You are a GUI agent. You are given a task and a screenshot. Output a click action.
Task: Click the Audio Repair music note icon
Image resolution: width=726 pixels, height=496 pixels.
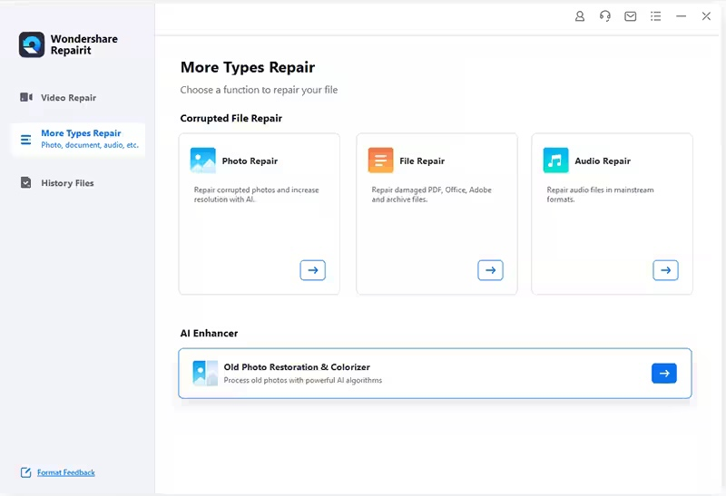[x=555, y=160]
